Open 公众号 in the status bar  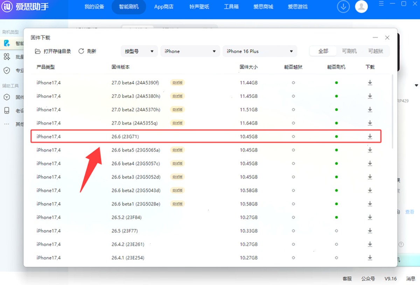pyautogui.click(x=368, y=279)
